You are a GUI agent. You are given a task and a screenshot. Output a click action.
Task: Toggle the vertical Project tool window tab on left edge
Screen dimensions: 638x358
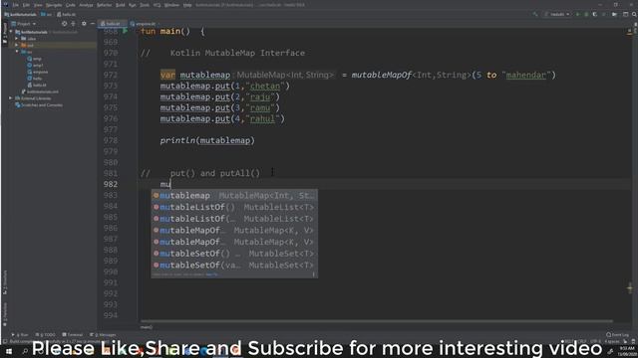click(x=5, y=32)
